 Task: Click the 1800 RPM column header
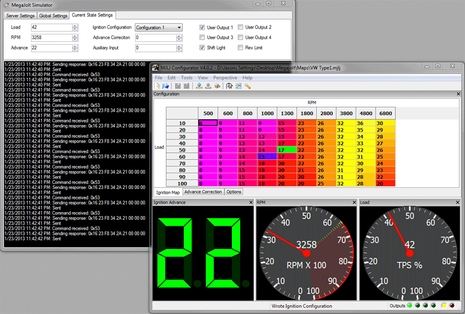point(307,113)
